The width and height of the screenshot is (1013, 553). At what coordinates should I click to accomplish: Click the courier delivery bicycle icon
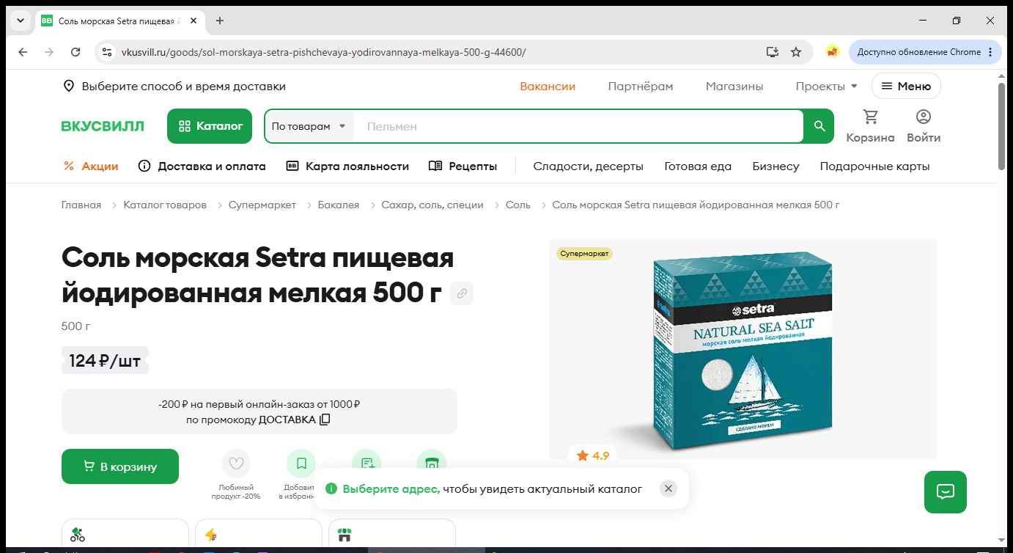pyautogui.click(x=78, y=535)
